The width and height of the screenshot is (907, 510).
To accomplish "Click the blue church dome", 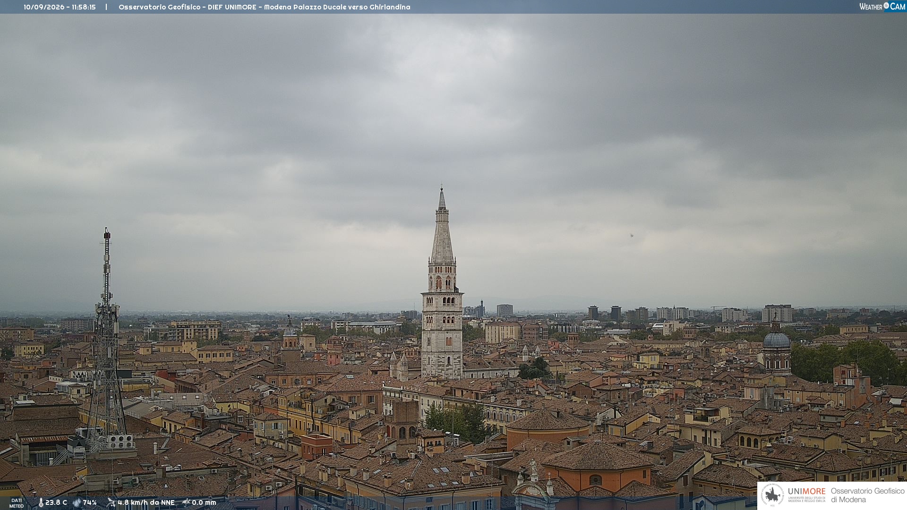I will (x=777, y=339).
